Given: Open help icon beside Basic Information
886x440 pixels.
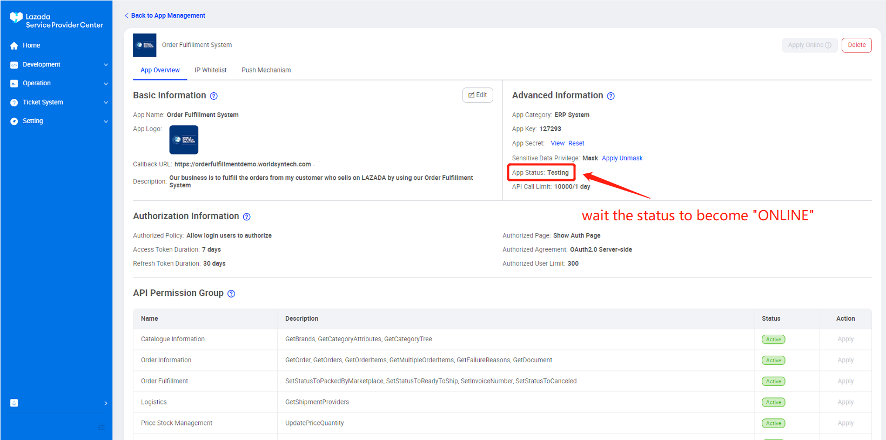Looking at the screenshot, I should [x=214, y=96].
